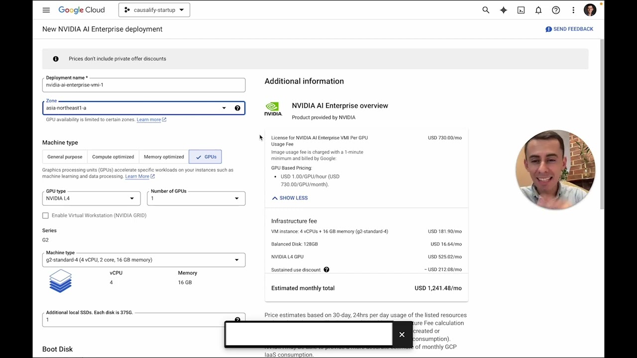Click SEND FEEDBACK button

click(x=569, y=29)
